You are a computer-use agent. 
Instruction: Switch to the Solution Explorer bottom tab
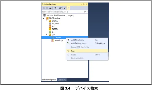pos(49,80)
